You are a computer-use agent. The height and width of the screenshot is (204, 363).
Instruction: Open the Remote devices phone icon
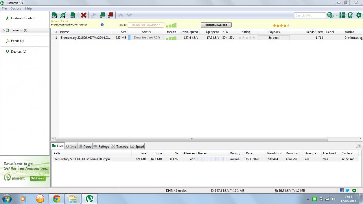pyautogui.click(x=350, y=15)
